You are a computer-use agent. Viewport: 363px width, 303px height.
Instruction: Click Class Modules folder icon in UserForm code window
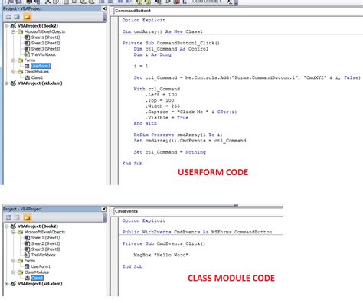coord(20,72)
